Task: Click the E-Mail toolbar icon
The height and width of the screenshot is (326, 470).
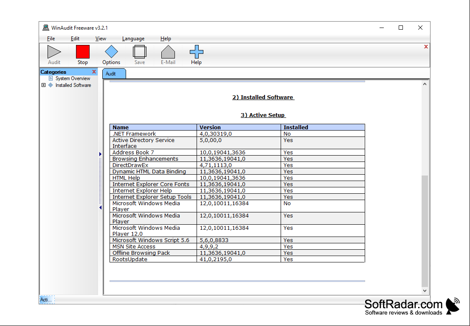Action: tap(168, 55)
